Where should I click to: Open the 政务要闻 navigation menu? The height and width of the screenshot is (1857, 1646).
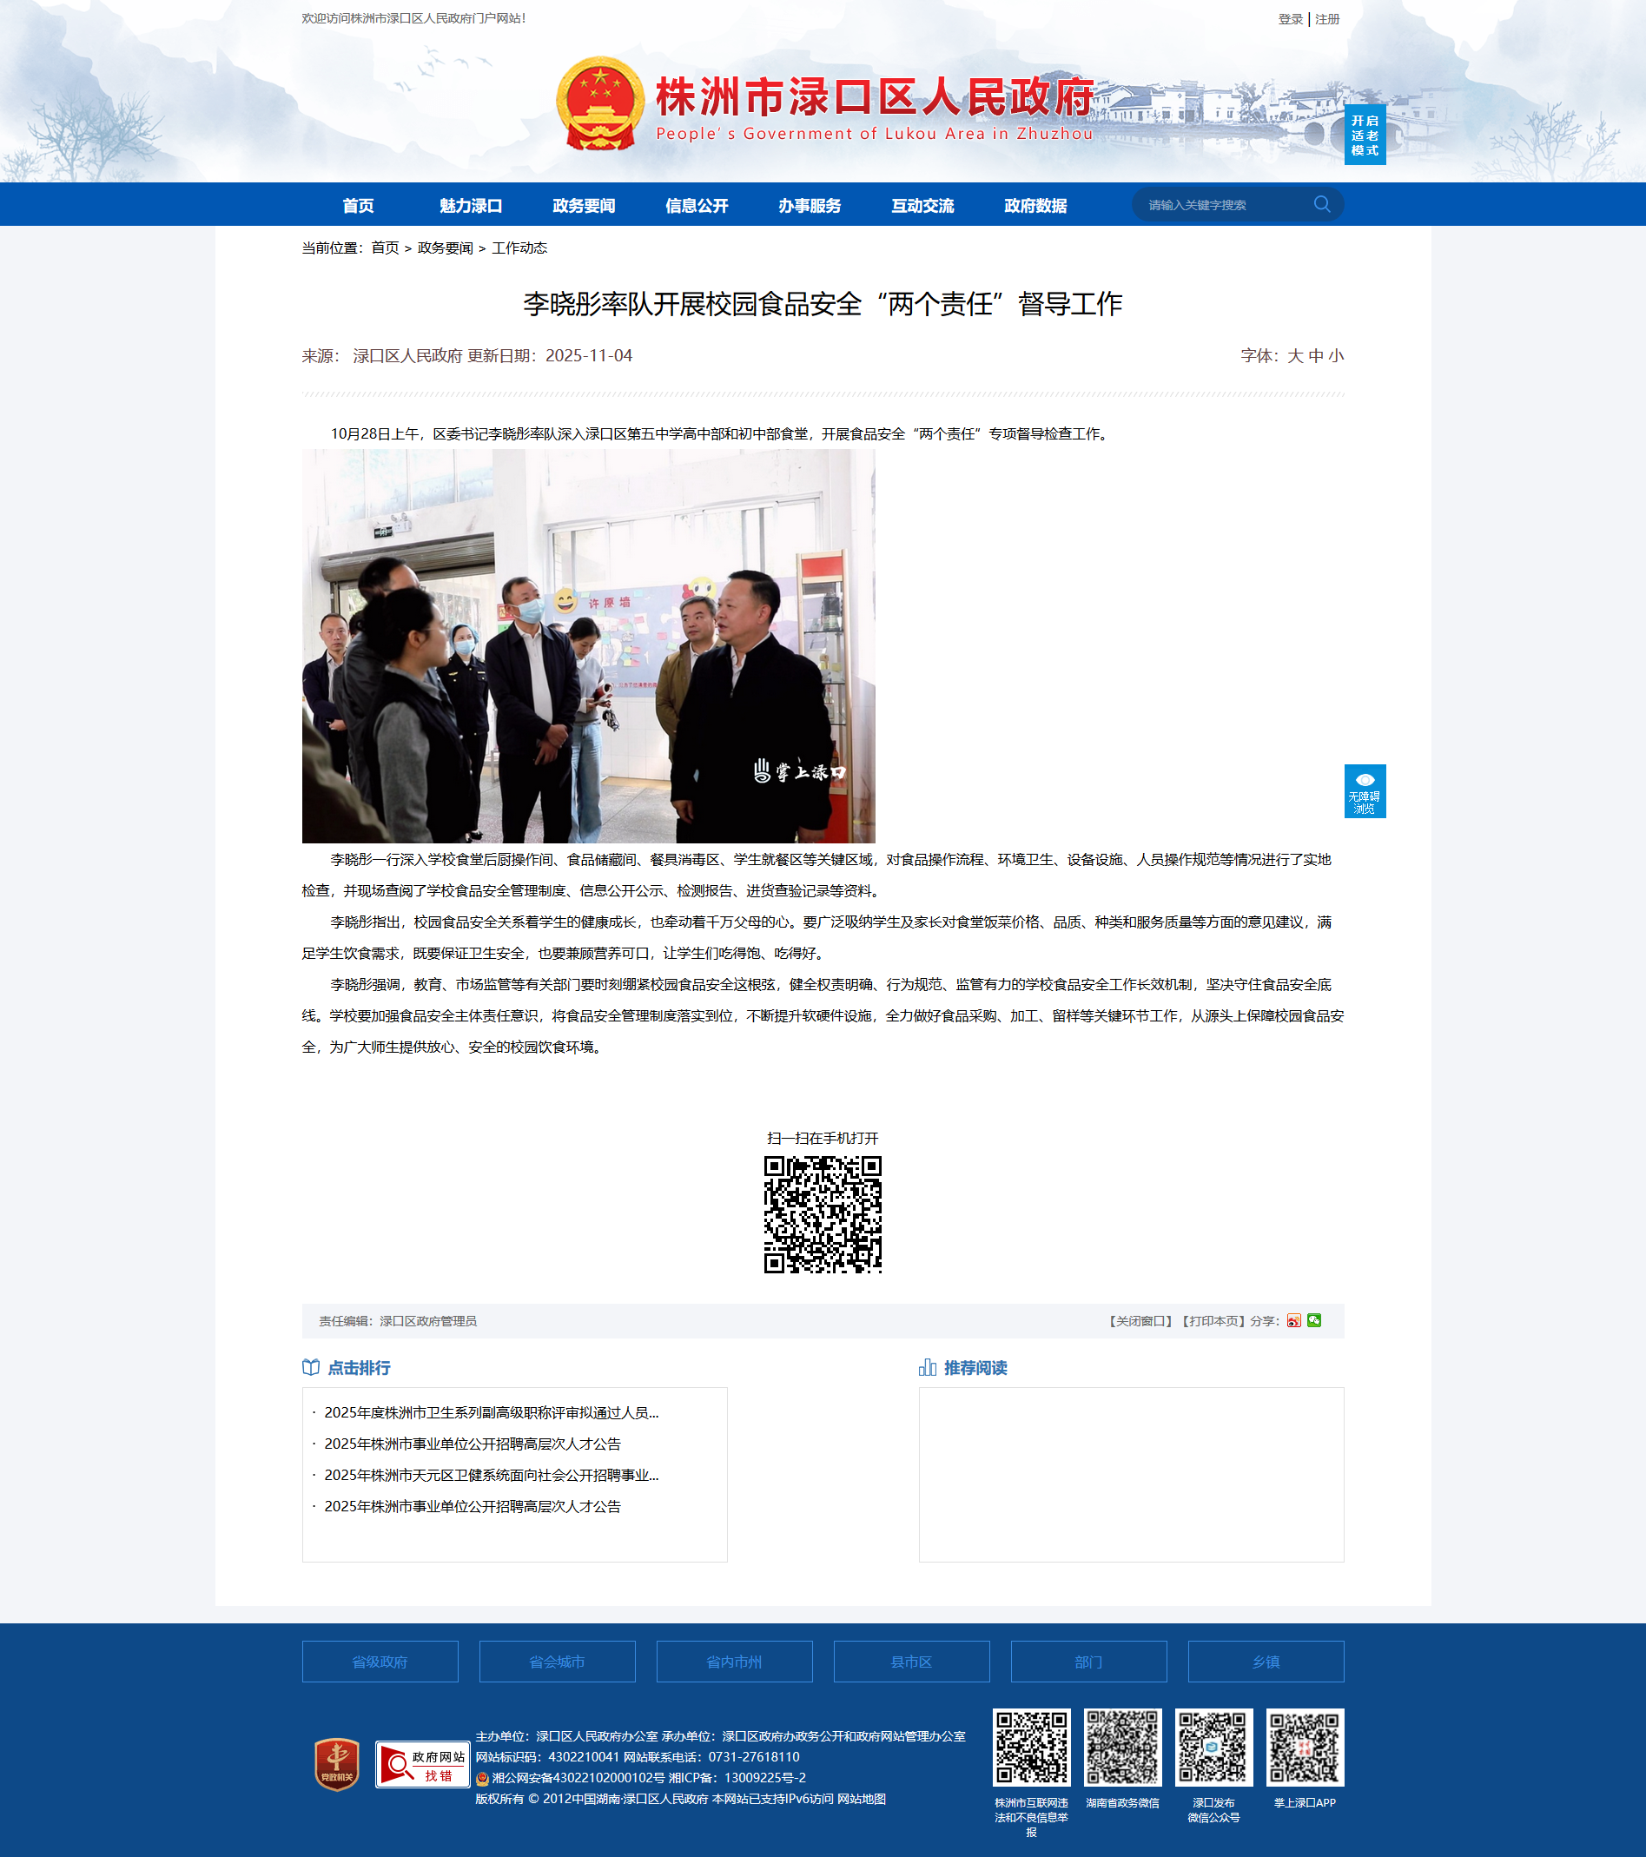(x=583, y=205)
